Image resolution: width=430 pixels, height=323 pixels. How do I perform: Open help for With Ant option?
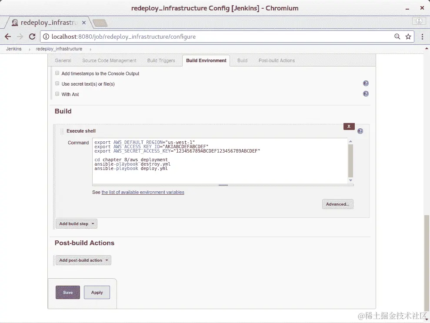366,94
